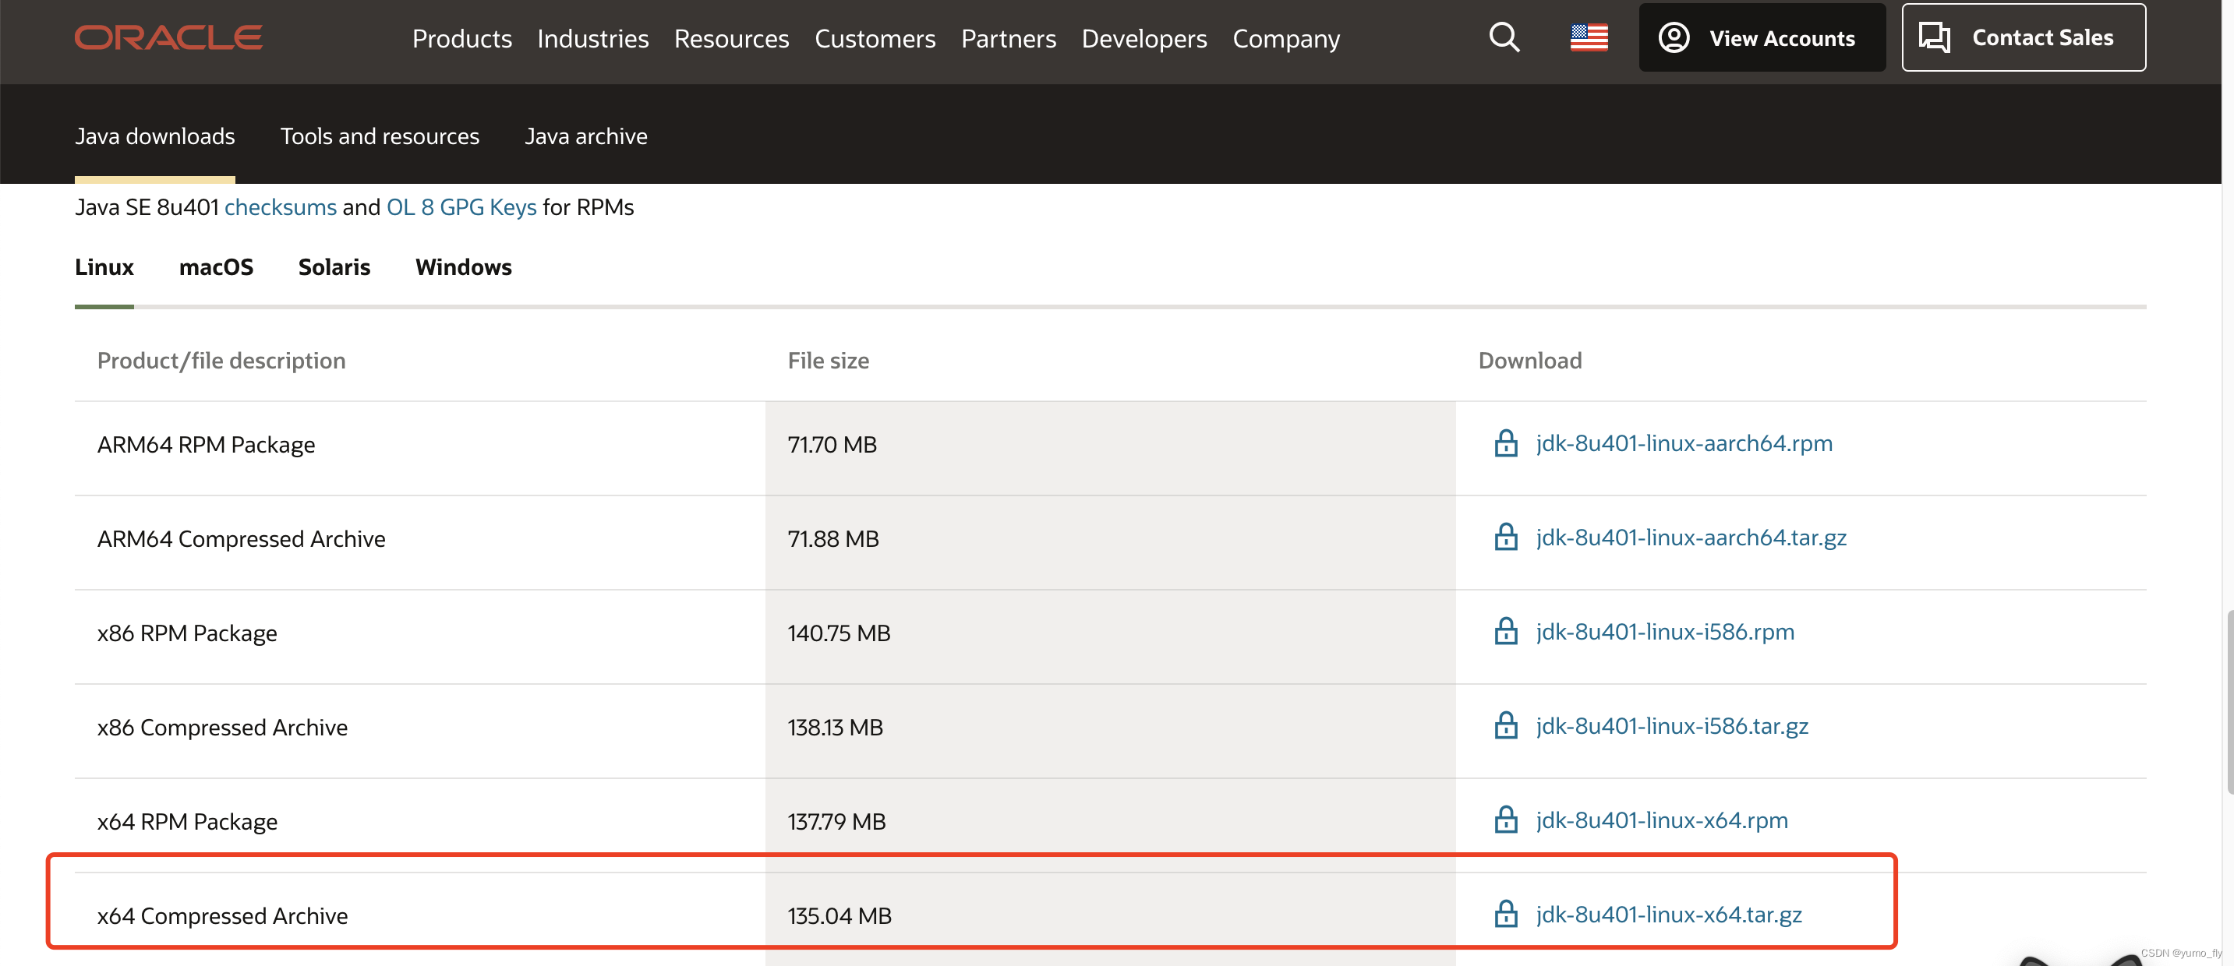This screenshot has width=2234, height=966.
Task: Download jdk-8u401-linux-x64.rpm
Action: 1661,820
